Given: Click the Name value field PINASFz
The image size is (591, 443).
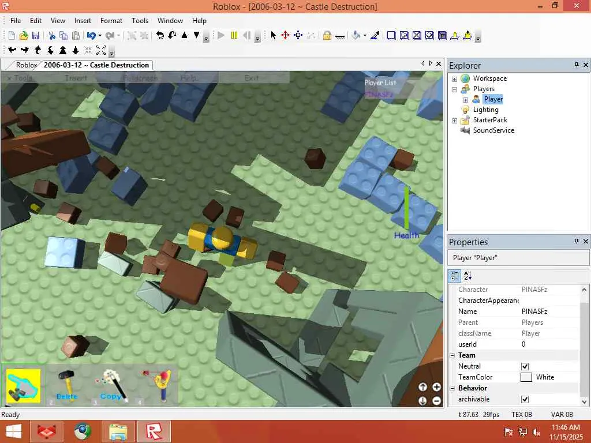Looking at the screenshot, I should [x=549, y=311].
